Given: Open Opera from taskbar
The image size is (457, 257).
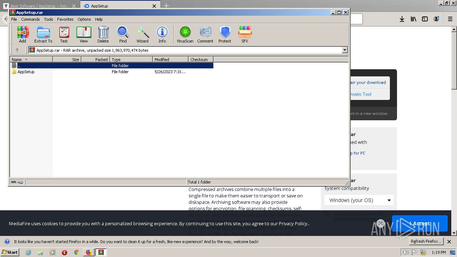Looking at the screenshot, I should tap(64, 252).
